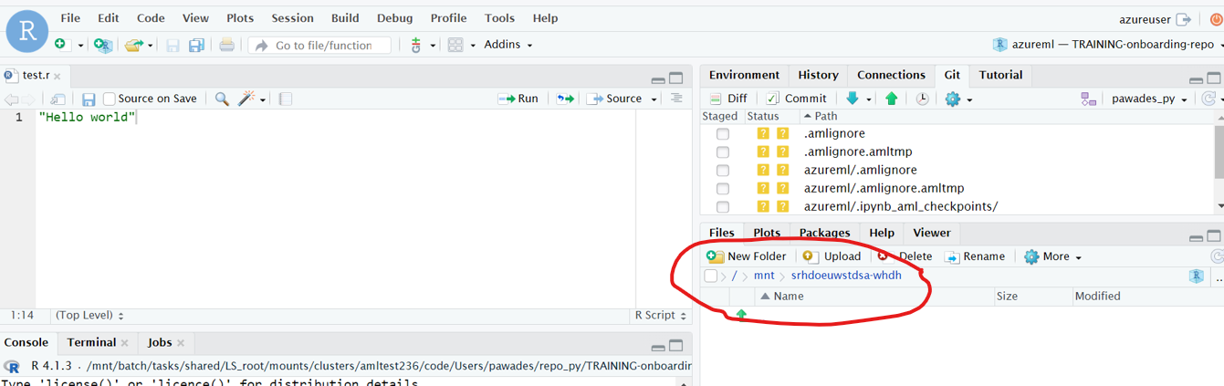Stage the .amlignore file checkbox
This screenshot has height=386, width=1224.
point(723,134)
